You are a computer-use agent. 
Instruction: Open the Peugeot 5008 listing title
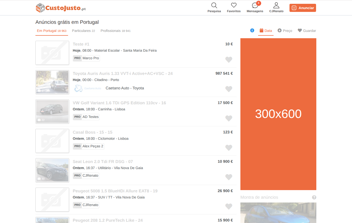(x=115, y=191)
